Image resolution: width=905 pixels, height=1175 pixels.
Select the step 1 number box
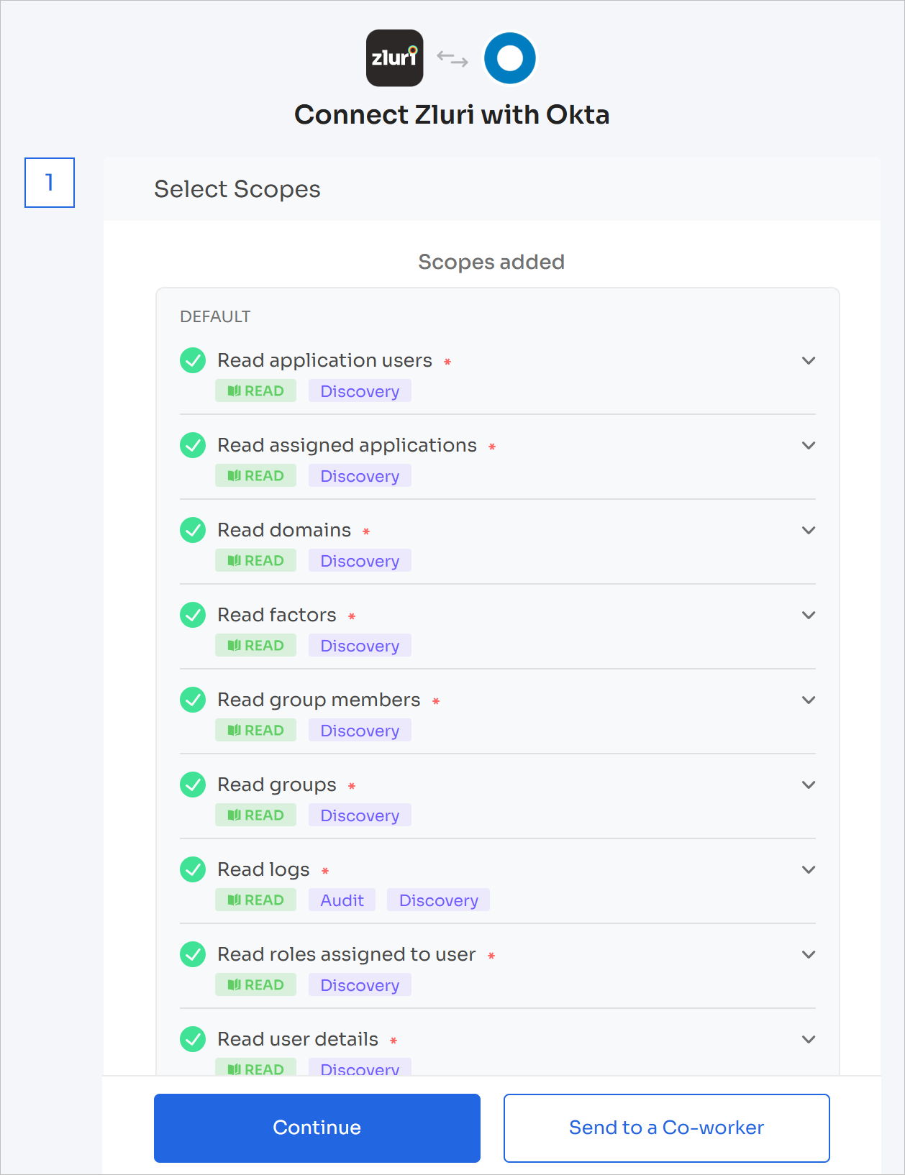click(50, 183)
